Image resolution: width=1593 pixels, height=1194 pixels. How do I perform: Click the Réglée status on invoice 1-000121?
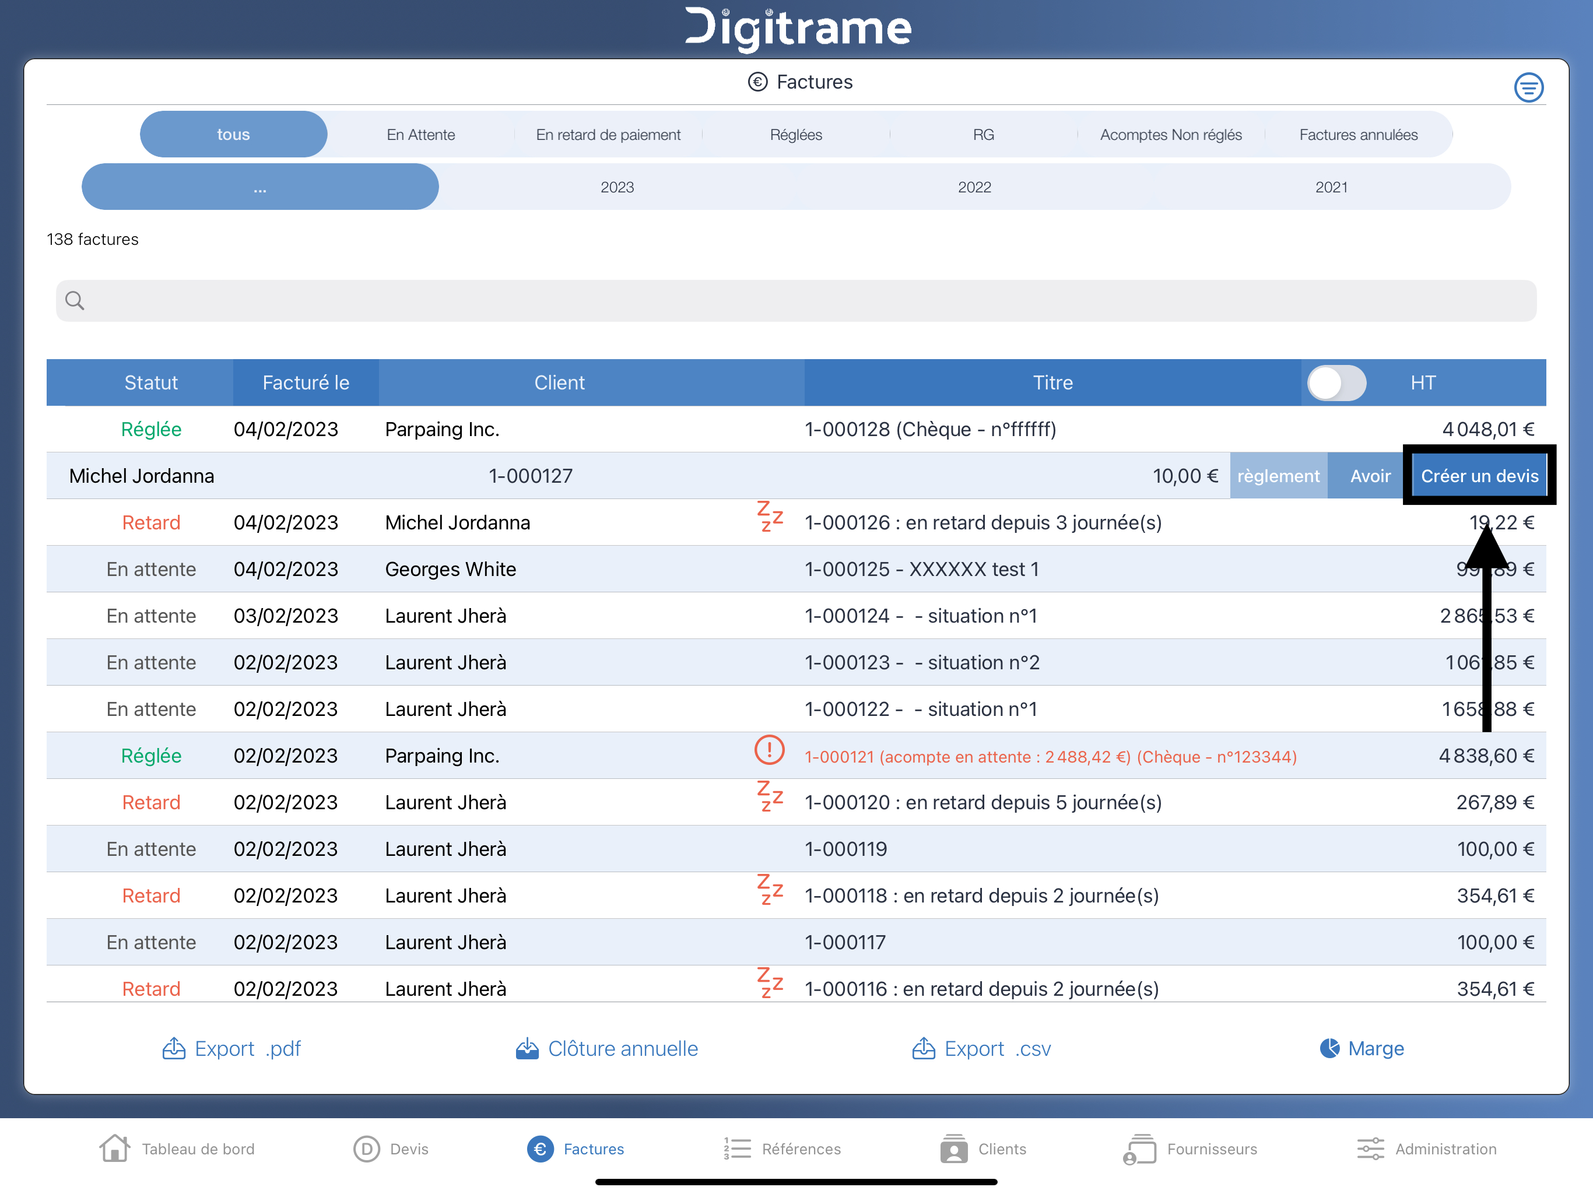point(150,756)
